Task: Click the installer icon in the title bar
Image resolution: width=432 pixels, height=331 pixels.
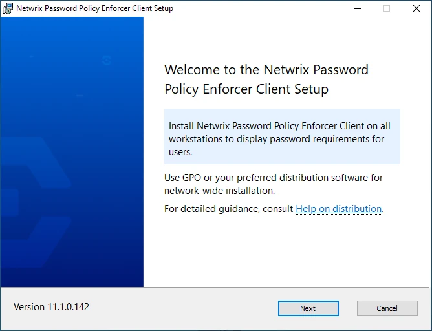Action: tap(8, 8)
